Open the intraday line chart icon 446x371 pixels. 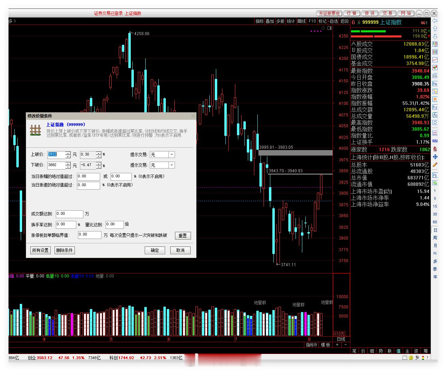[x=435, y=60]
